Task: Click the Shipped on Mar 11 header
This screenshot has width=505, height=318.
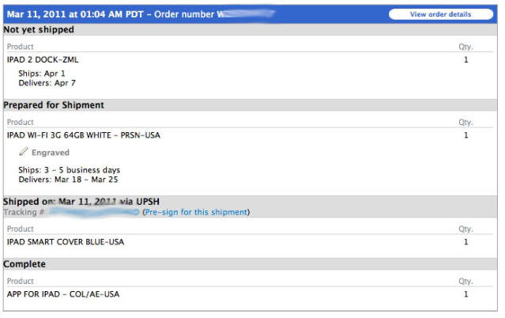Action: pyautogui.click(x=86, y=202)
